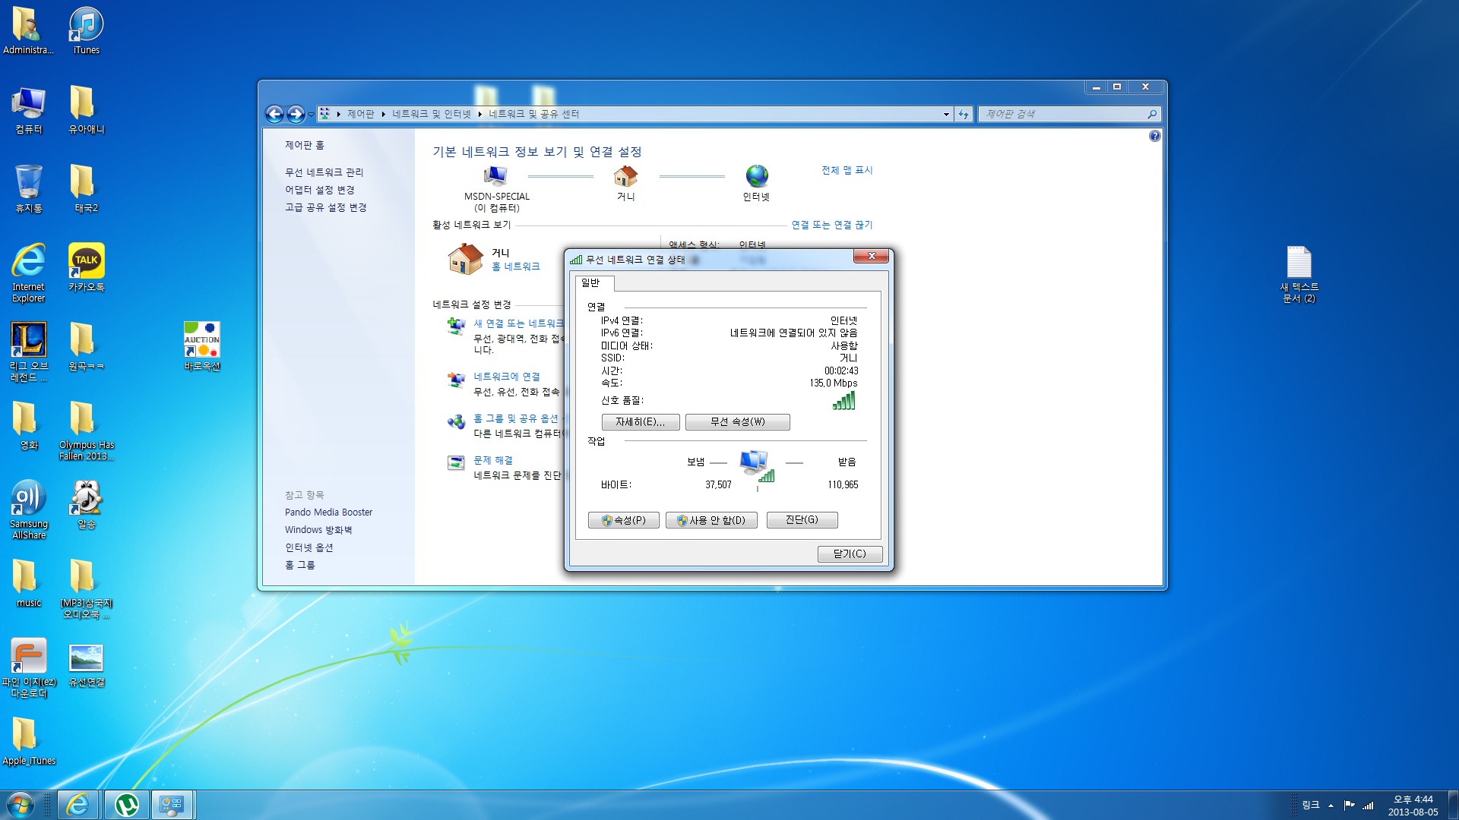Screen dimensions: 1459x820
Task: Click the 네트워크에 연결 link
Action: 506,377
